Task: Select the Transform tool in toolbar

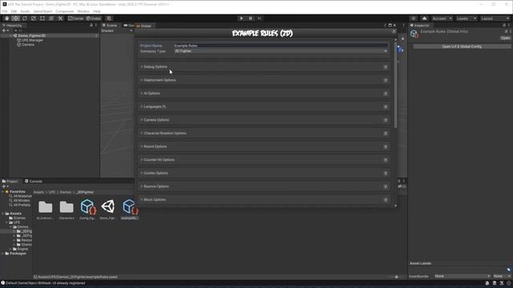Action: pos(51,18)
